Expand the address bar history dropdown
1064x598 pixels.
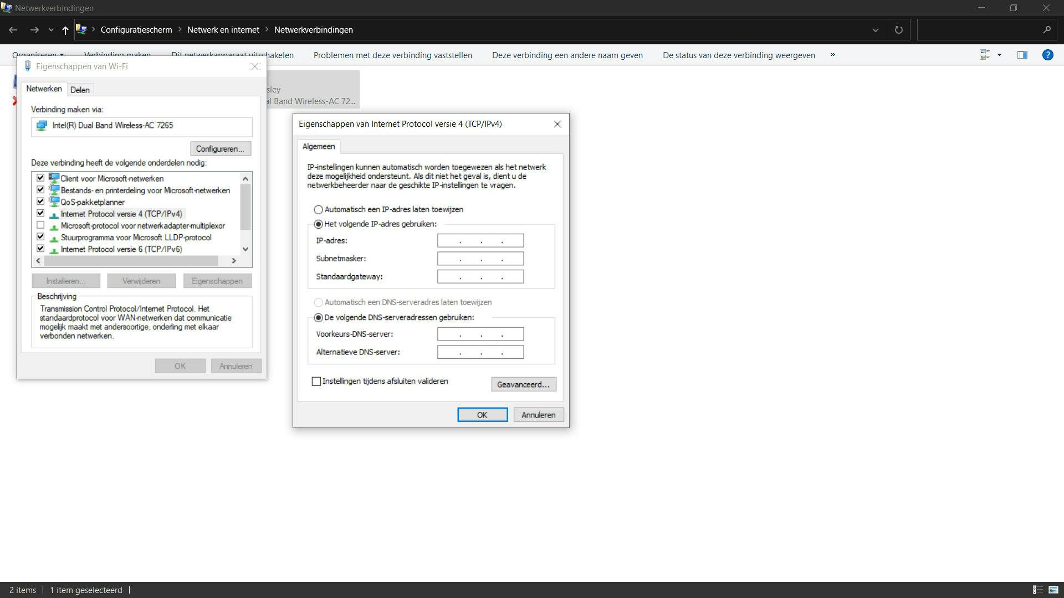point(875,30)
